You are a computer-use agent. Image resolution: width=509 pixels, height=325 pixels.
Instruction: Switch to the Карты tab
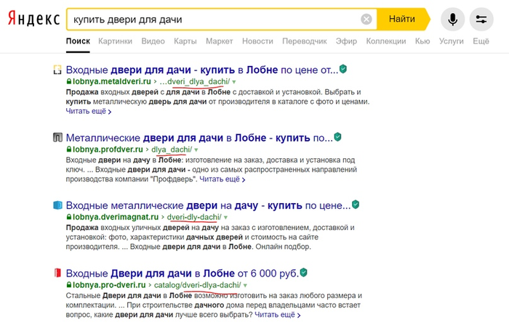185,41
